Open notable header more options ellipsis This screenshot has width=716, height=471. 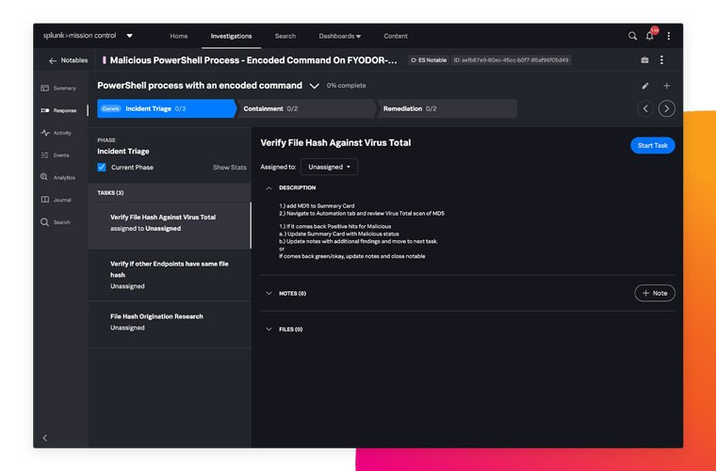[661, 59]
